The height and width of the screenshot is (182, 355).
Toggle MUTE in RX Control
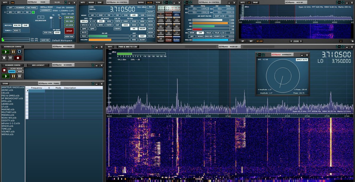tap(84, 32)
